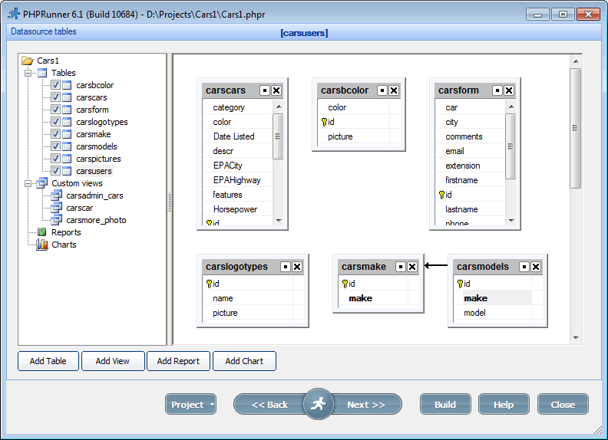Uncheck the carspictures table checkbox
The width and height of the screenshot is (608, 440).
point(55,159)
